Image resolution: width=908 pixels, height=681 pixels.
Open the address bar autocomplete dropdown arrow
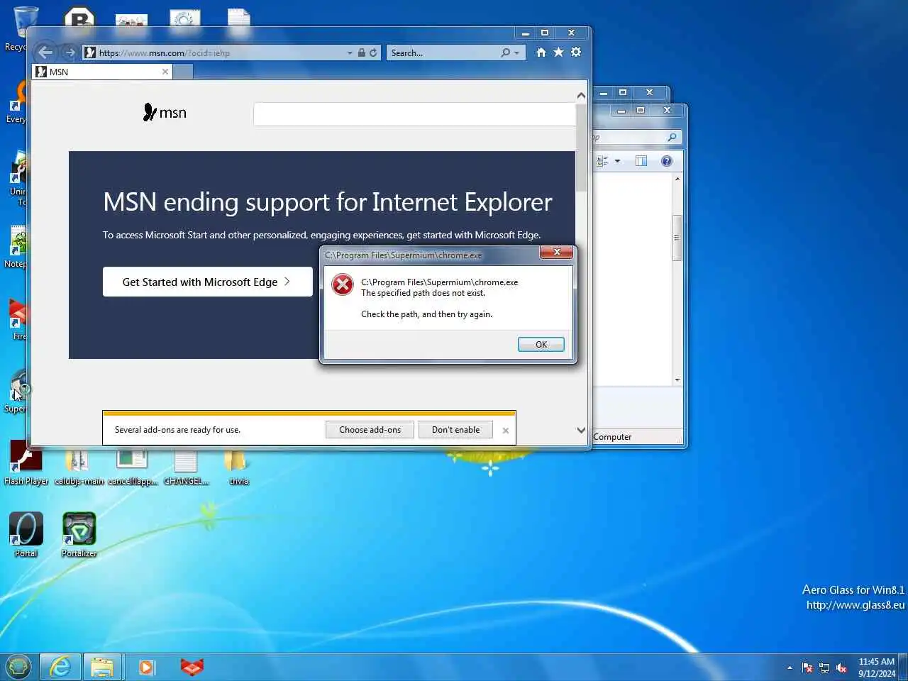click(350, 53)
